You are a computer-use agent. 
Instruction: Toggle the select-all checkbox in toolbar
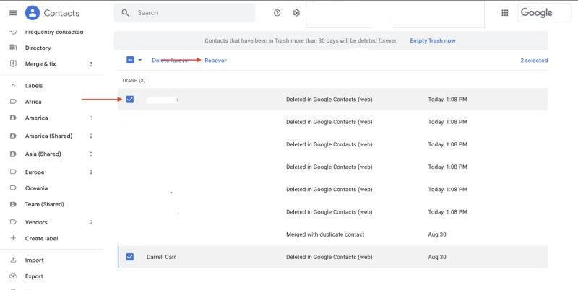click(x=130, y=61)
